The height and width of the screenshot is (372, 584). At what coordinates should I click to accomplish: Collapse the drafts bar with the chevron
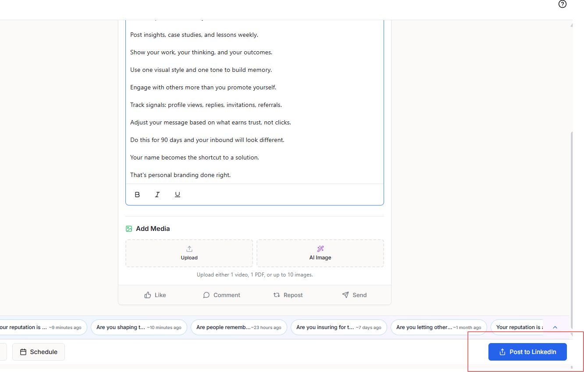tap(555, 327)
